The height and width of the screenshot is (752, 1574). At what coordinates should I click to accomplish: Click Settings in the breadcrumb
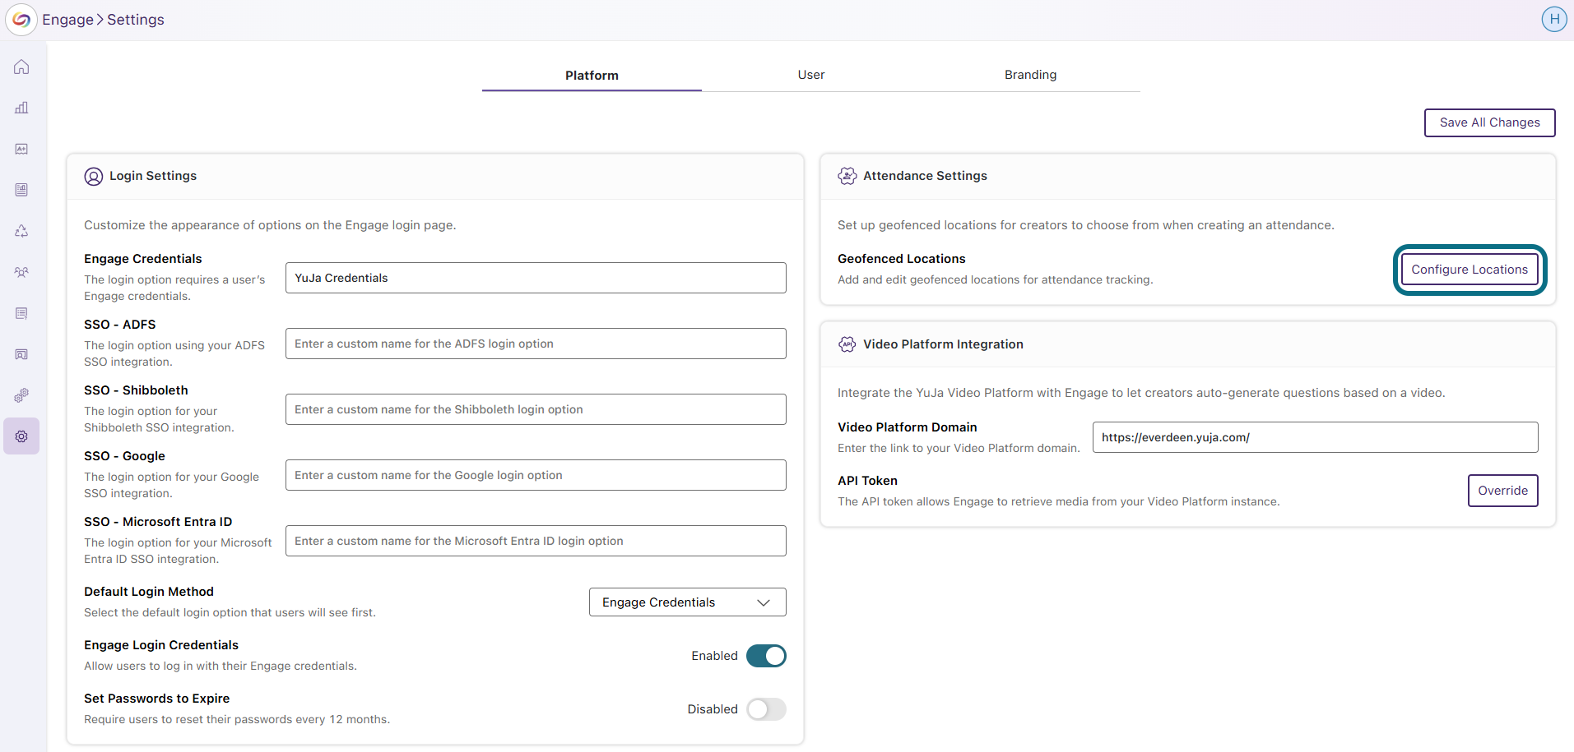pyautogui.click(x=136, y=20)
